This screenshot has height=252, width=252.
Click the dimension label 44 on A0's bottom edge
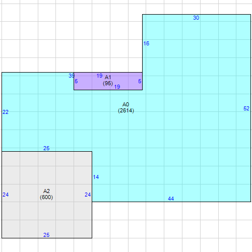pos(171,199)
